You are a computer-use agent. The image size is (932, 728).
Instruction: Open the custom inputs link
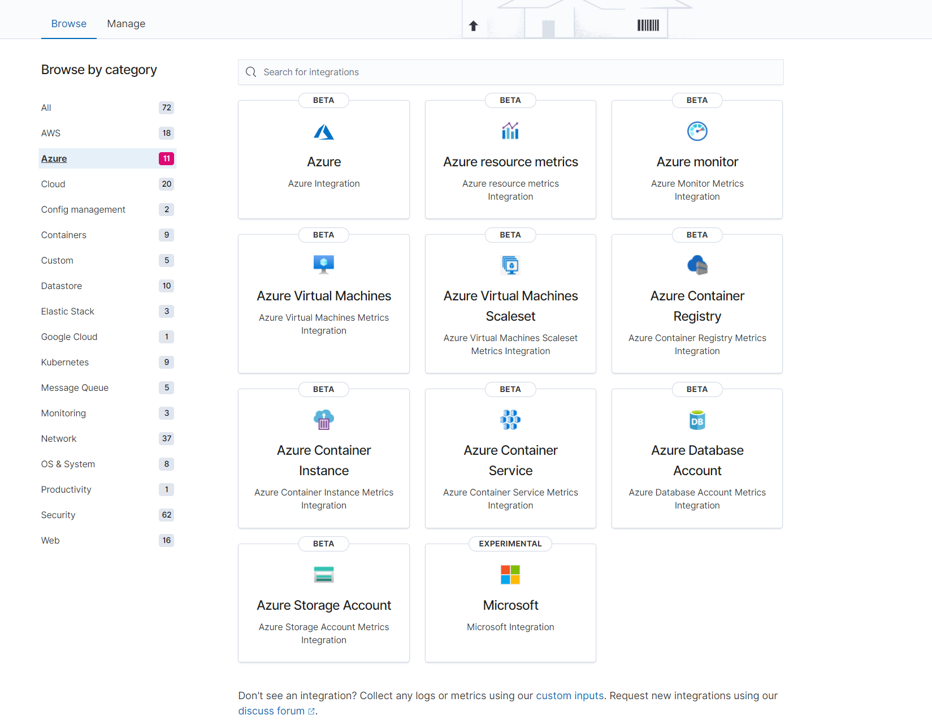click(570, 696)
